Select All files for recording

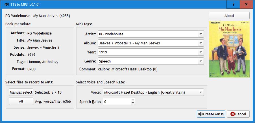(x=21, y=101)
